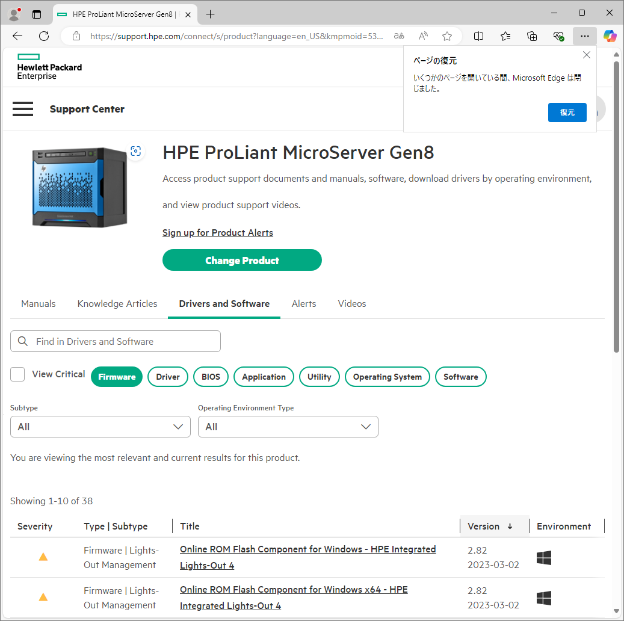Click the Environment column header
The height and width of the screenshot is (621, 624).
coord(563,527)
